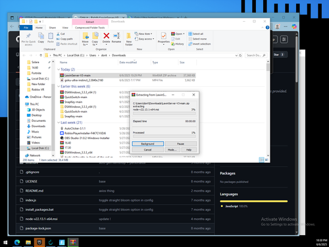Open the File menu tab

point(26,28)
